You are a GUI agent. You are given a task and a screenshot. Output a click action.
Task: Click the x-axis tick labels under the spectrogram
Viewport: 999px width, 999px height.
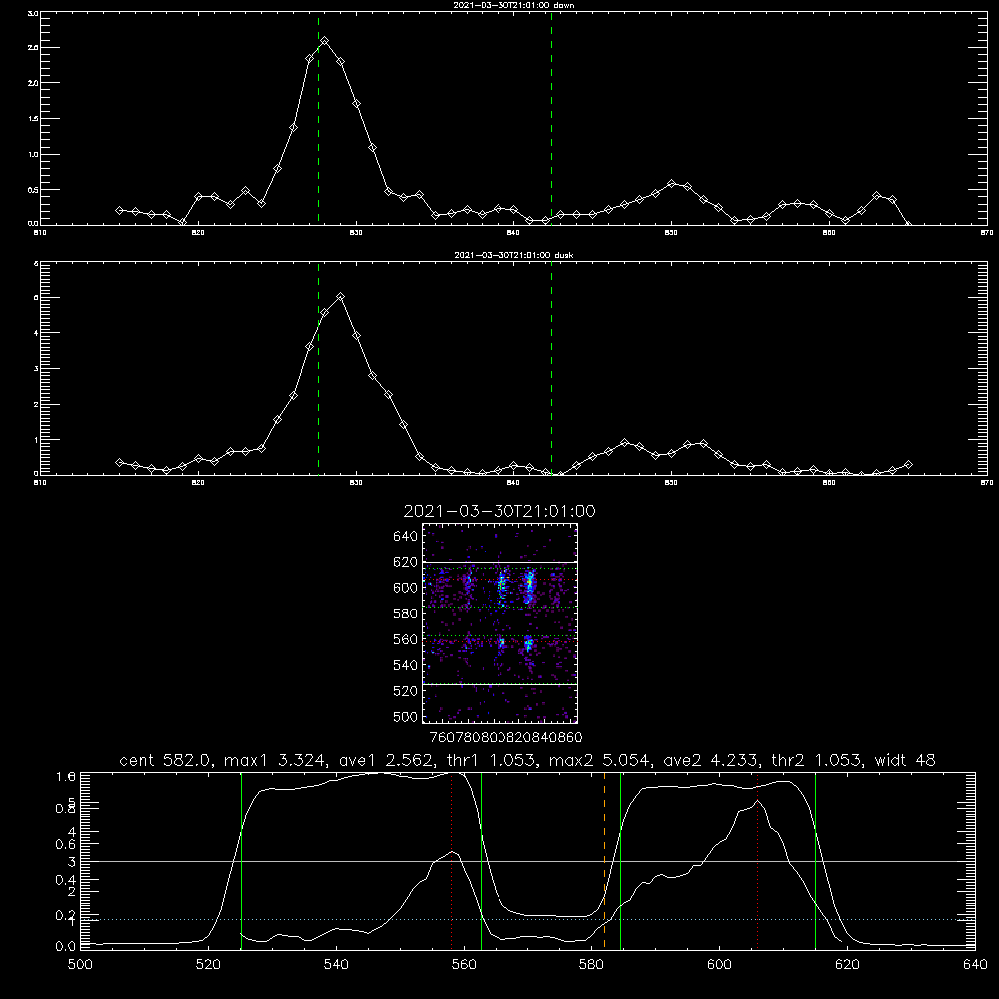pyautogui.click(x=506, y=737)
